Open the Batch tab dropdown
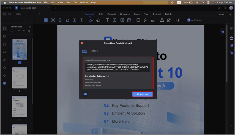The width and height of the screenshot is (235, 135). [x=169, y=14]
